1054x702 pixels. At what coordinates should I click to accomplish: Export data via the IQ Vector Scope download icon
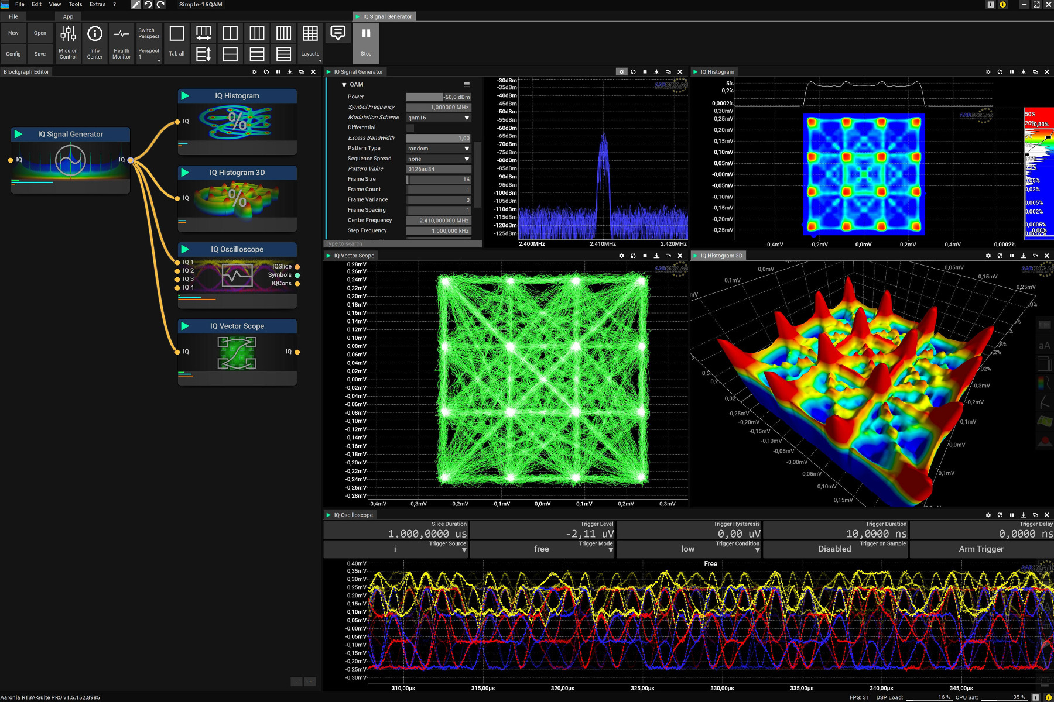(656, 256)
